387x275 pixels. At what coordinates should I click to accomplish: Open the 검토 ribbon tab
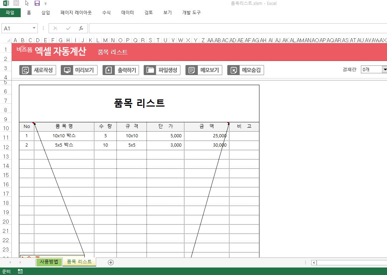(x=149, y=13)
